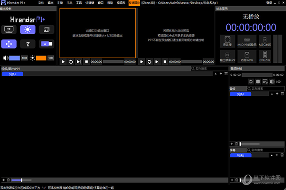Click the paint roller tool button
The height and width of the screenshot is (190, 286).
click(x=28, y=44)
